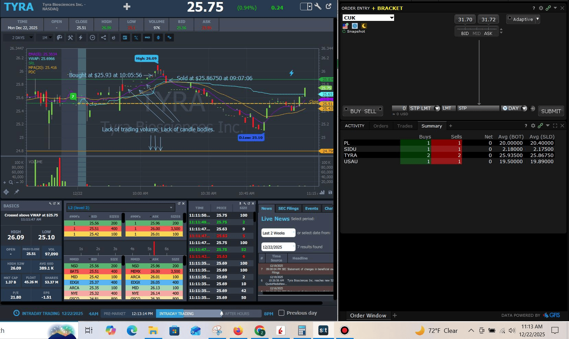Open the SEC Filings tab
This screenshot has height=339, width=569.
pyautogui.click(x=288, y=208)
